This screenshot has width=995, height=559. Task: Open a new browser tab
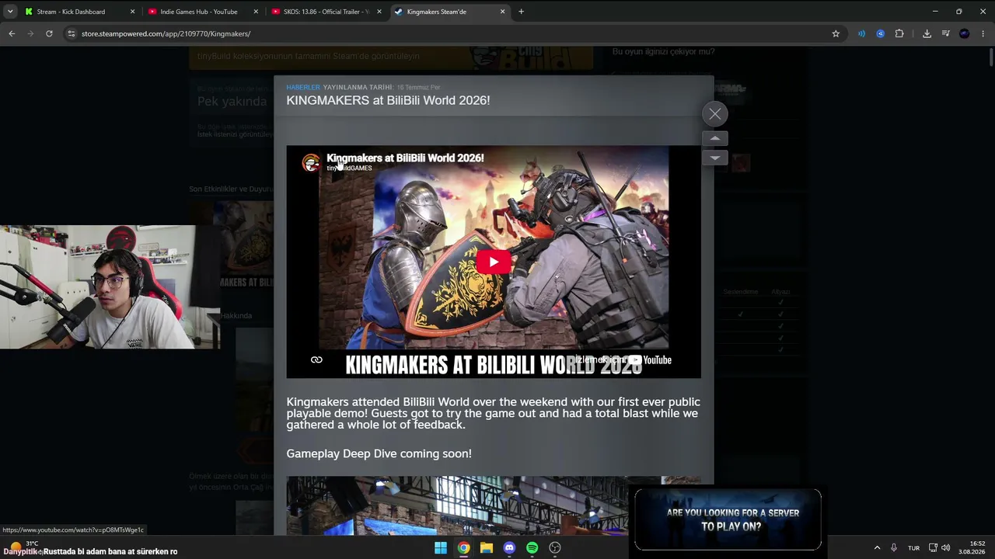point(521,12)
